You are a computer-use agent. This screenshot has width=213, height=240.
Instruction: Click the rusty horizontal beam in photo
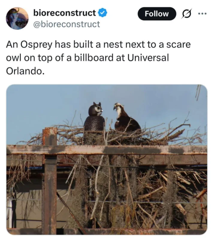point(107,150)
